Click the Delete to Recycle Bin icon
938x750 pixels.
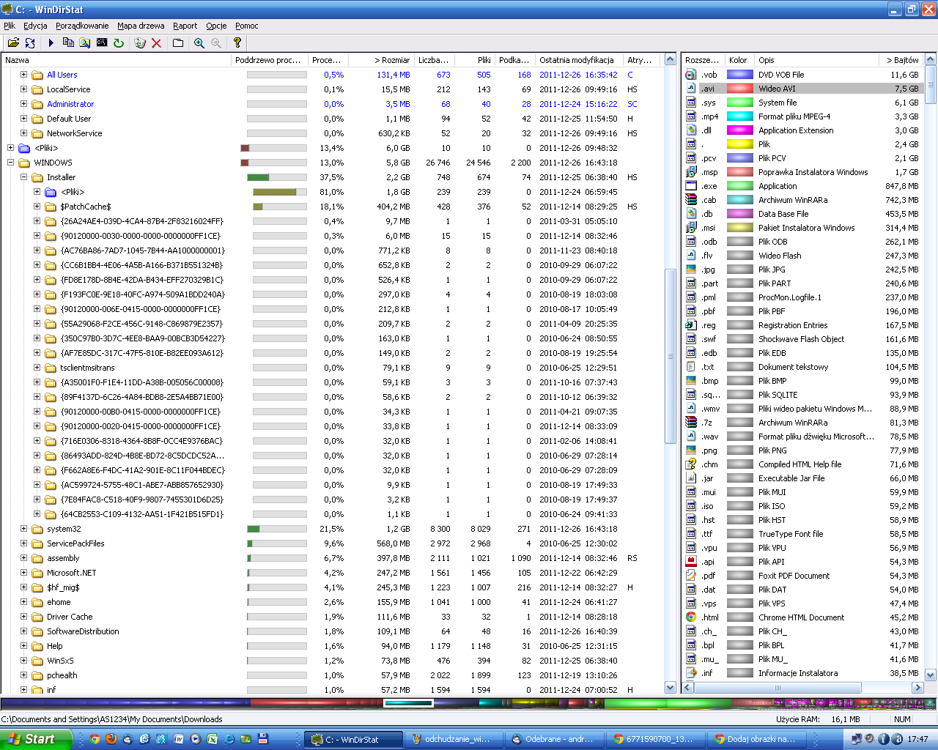pos(140,43)
